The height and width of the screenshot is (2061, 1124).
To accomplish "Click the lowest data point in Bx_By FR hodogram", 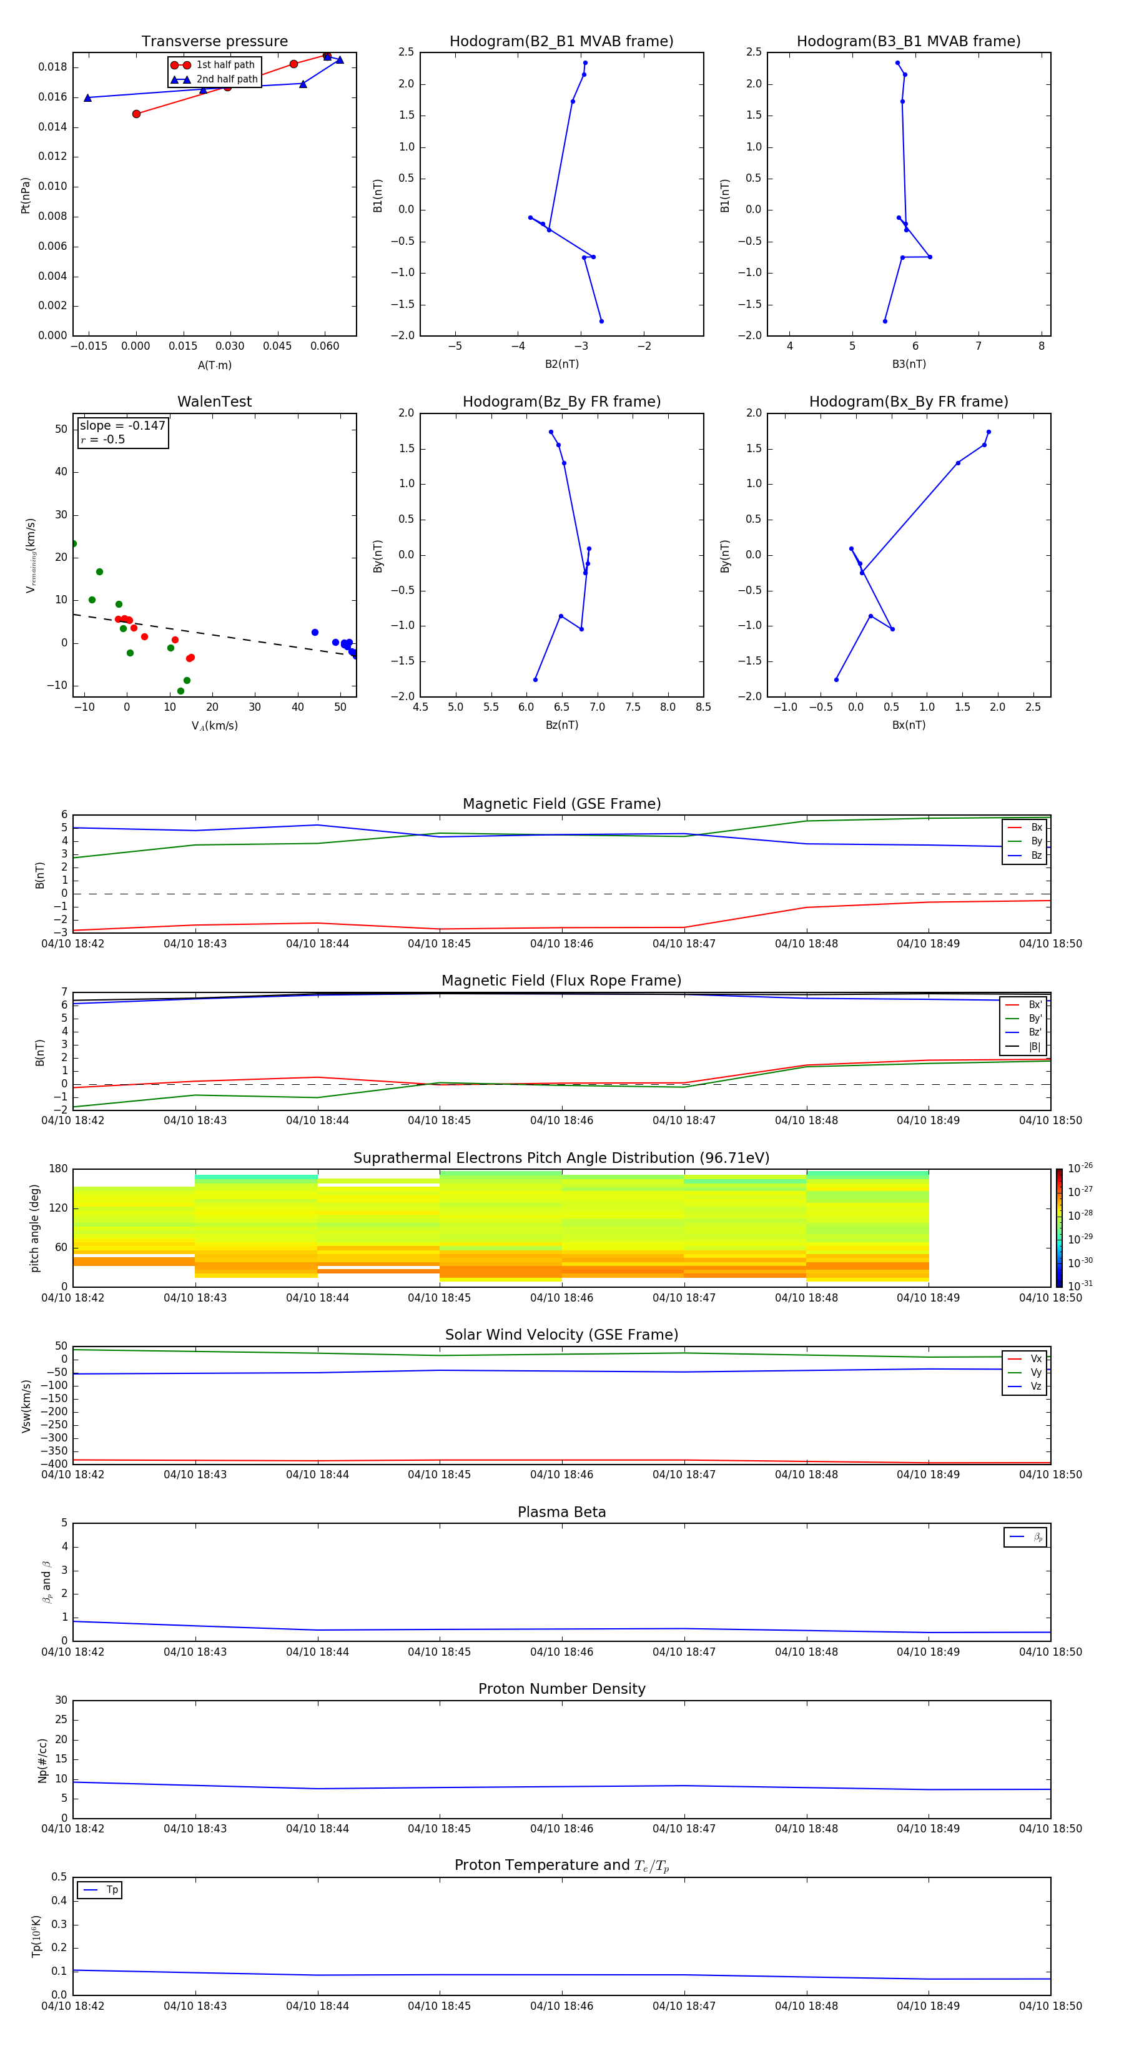I will coord(836,680).
